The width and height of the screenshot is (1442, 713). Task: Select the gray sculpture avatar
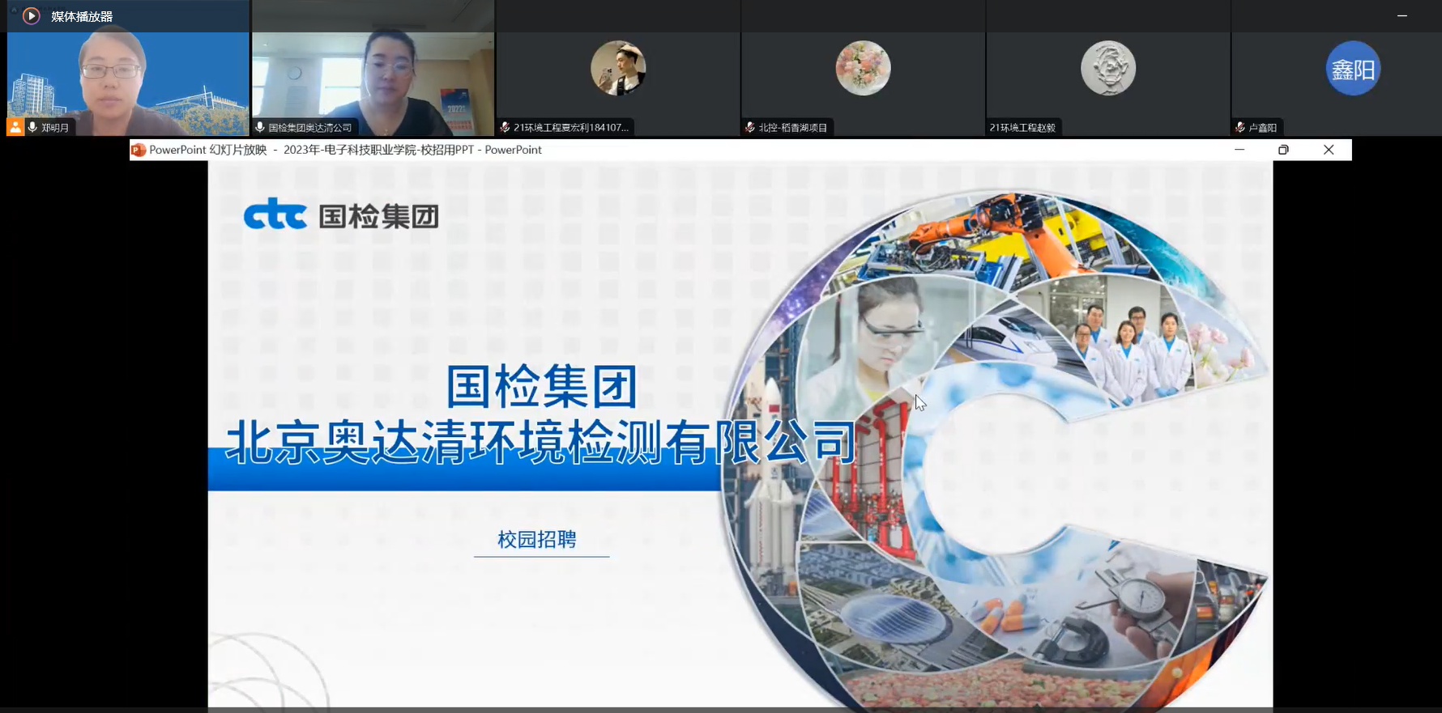click(x=1107, y=68)
